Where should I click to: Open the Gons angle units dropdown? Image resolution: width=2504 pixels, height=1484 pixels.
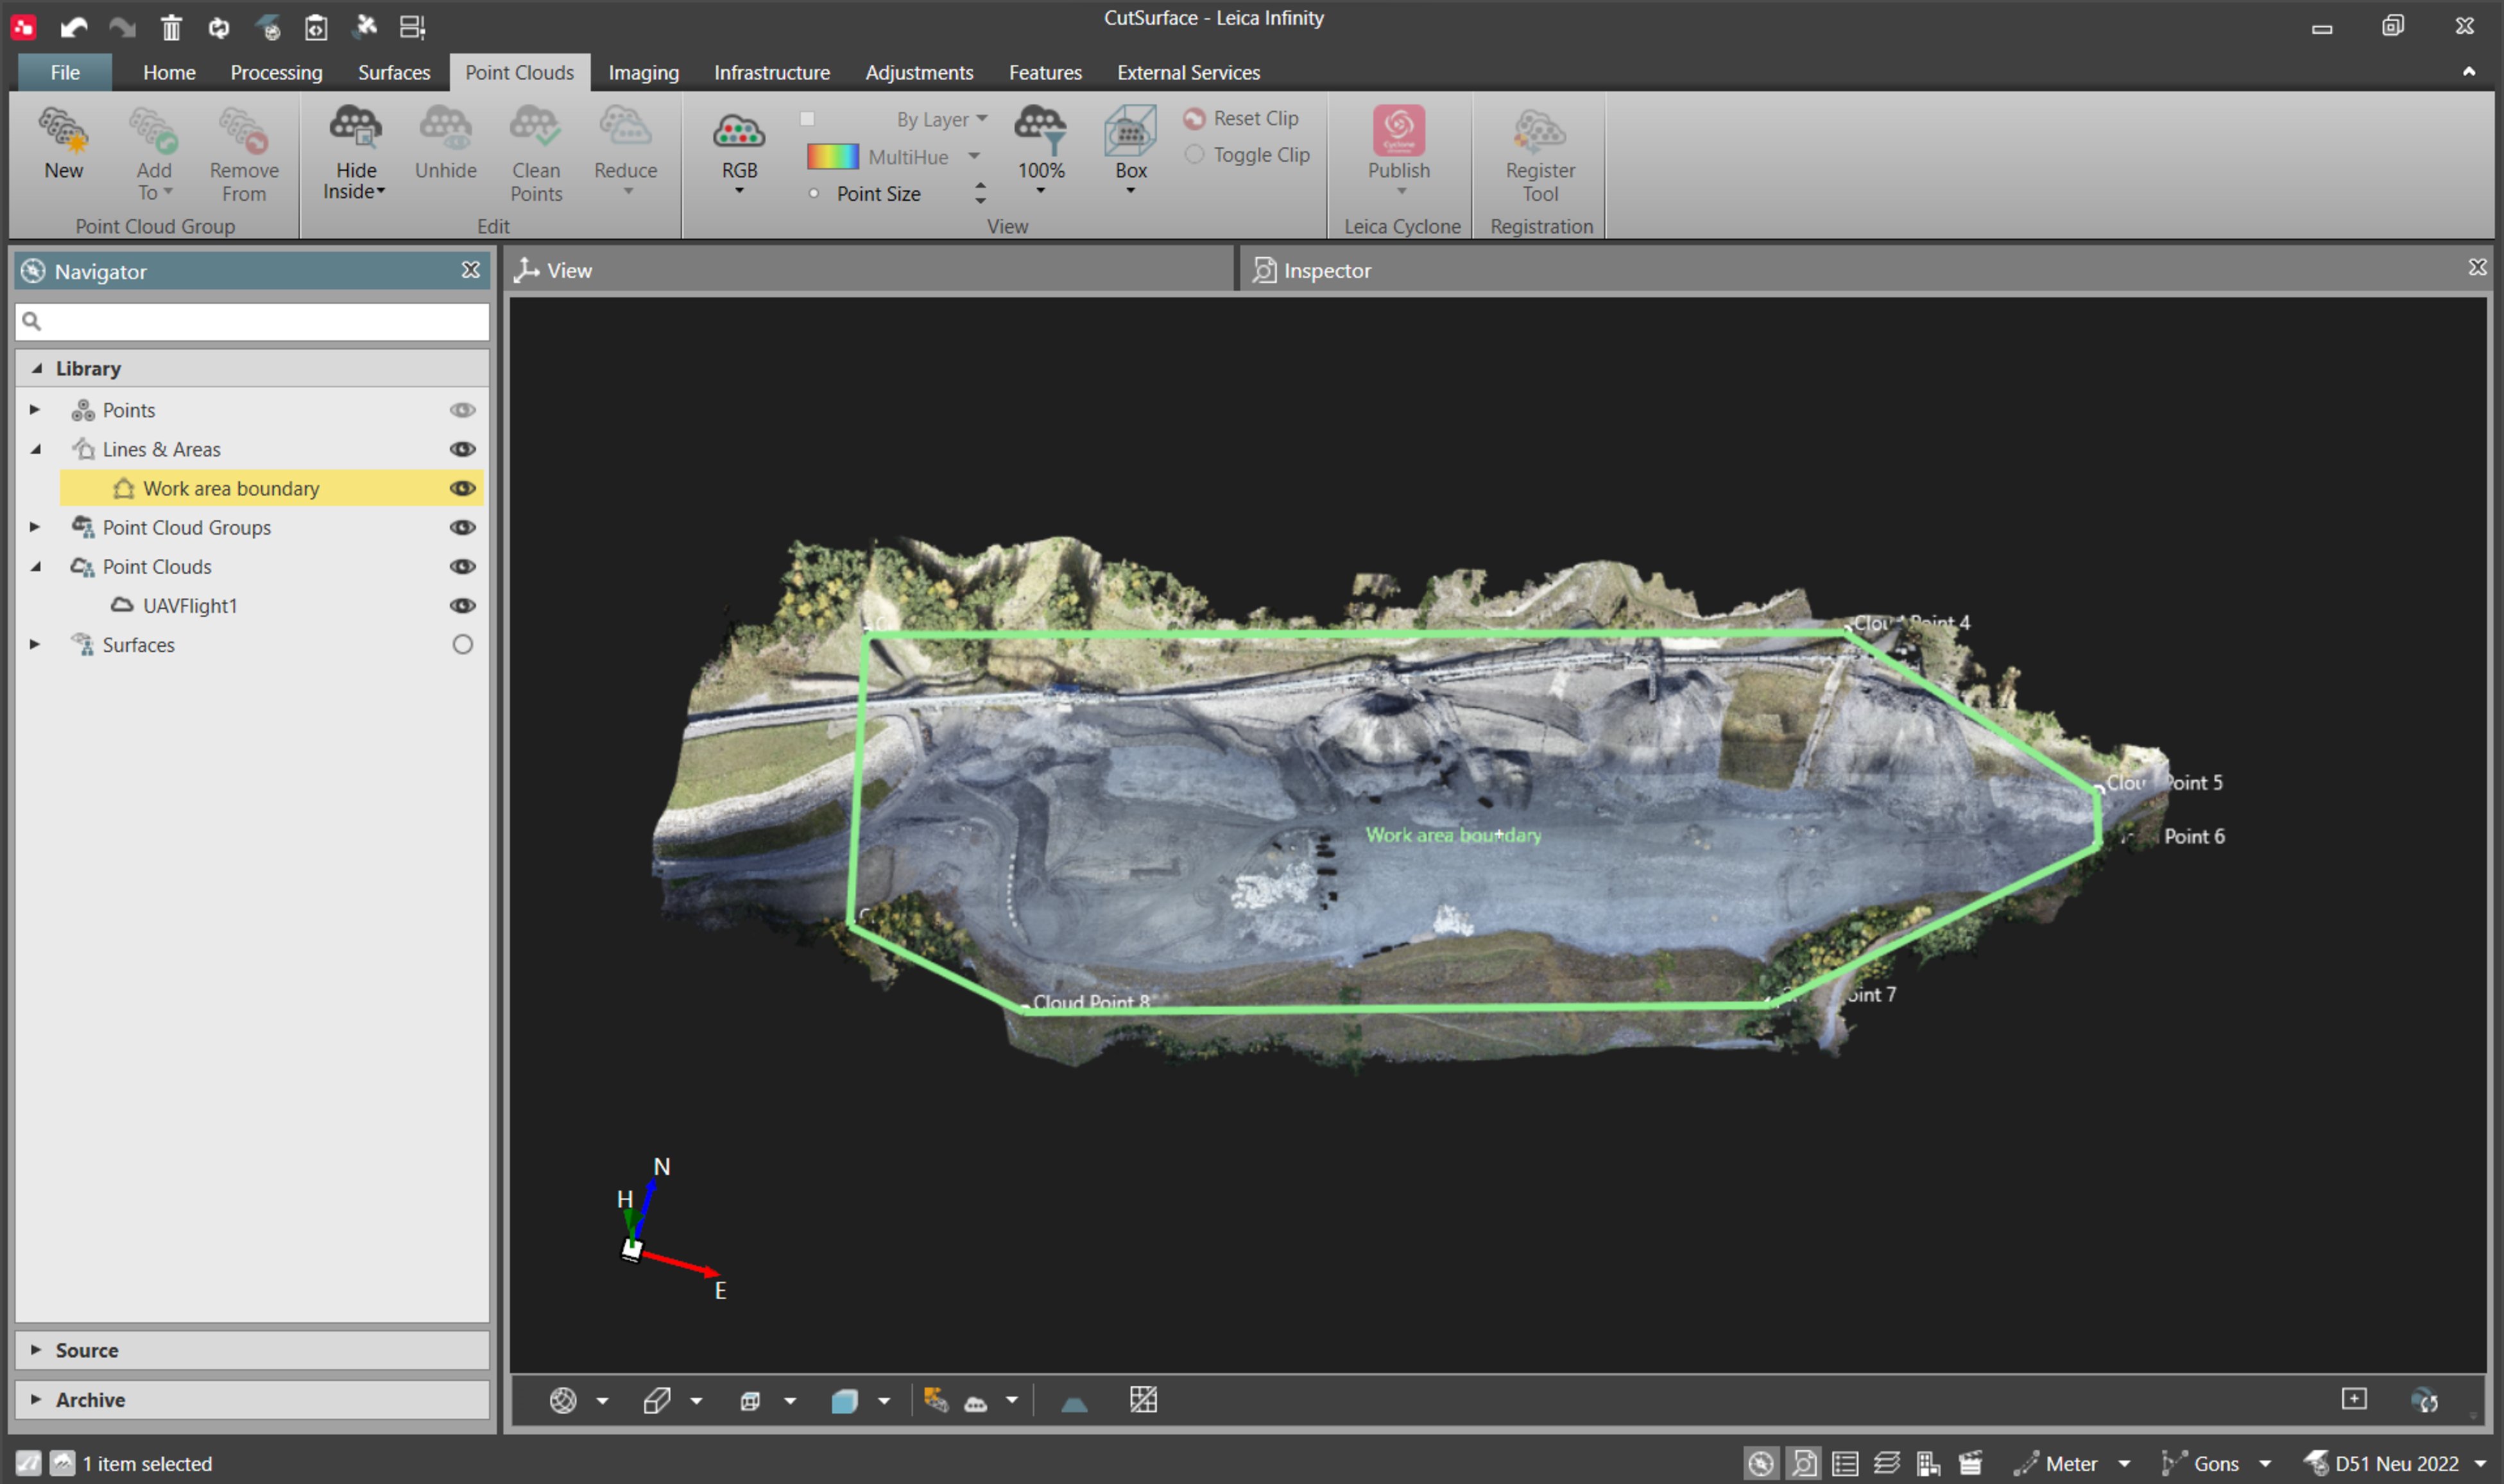[x=2265, y=1464]
